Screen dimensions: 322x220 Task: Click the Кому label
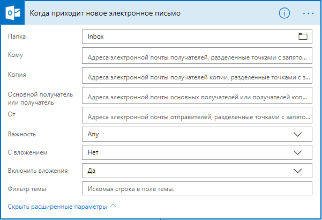click(x=16, y=55)
